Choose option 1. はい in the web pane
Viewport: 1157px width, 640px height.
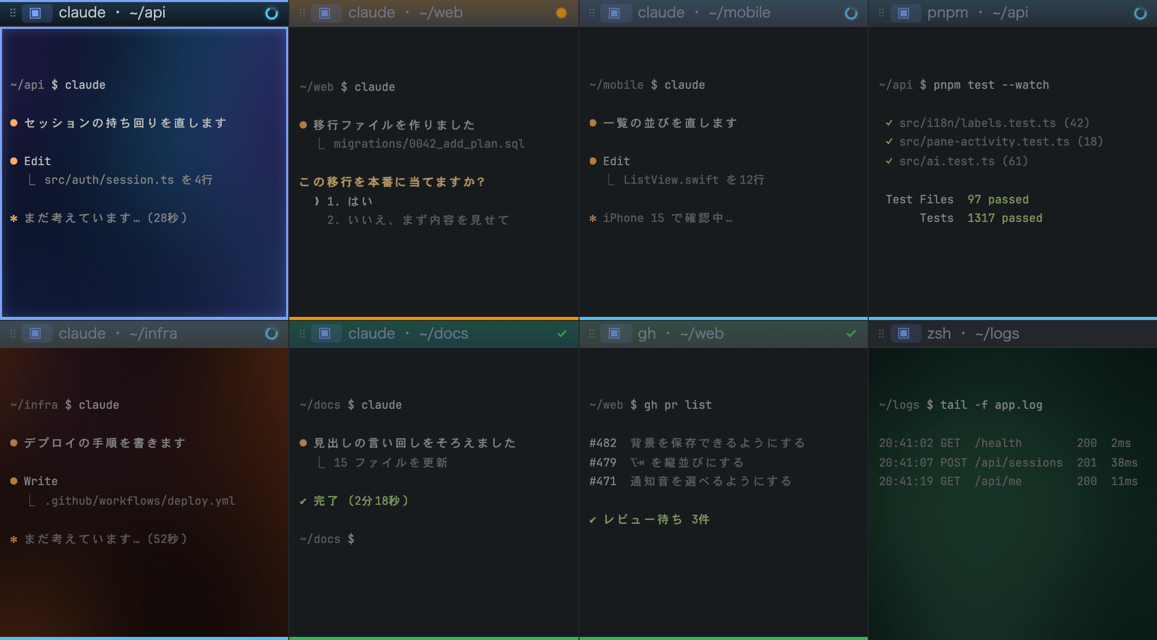[x=344, y=201]
